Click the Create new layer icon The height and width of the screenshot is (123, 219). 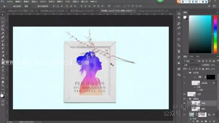point(210,121)
